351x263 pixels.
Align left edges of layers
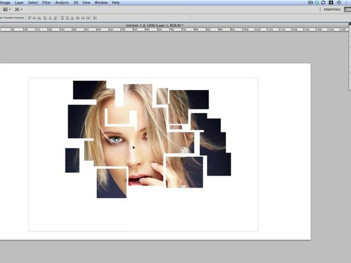click(45, 18)
